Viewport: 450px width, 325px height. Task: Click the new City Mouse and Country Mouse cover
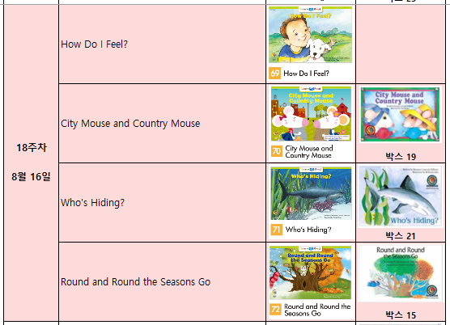click(x=311, y=114)
